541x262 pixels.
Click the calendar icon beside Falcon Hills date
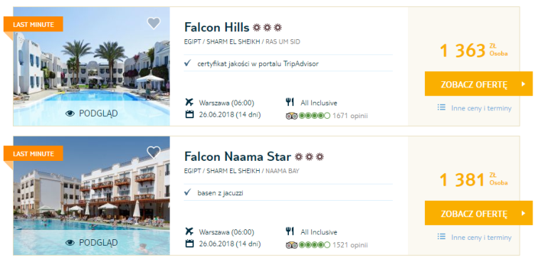[x=189, y=114]
